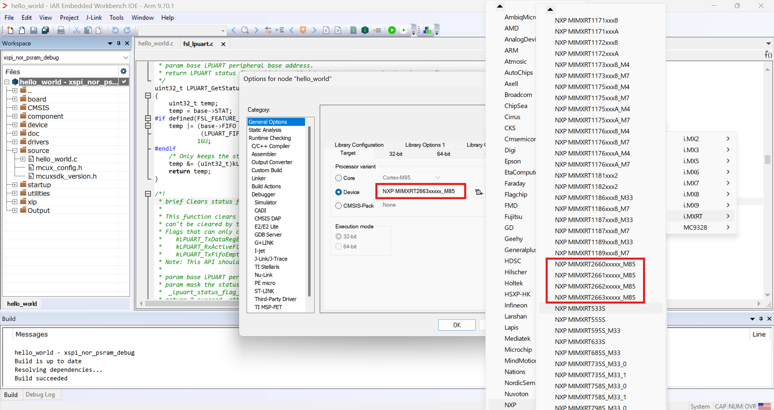Select the Device radio button
Image resolution: width=774 pixels, height=410 pixels.
click(x=339, y=192)
